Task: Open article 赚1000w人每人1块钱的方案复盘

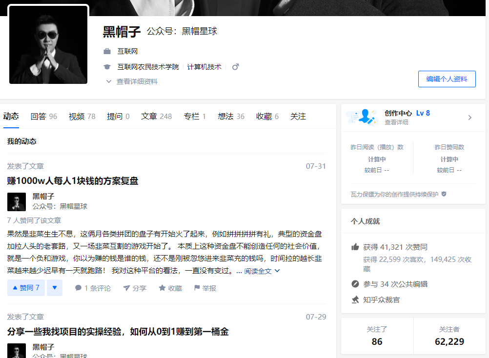Action: click(73, 181)
